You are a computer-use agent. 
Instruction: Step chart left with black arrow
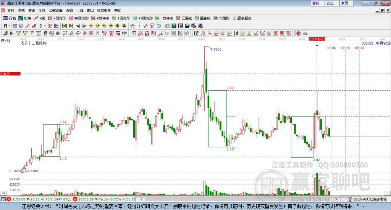(78, 26)
